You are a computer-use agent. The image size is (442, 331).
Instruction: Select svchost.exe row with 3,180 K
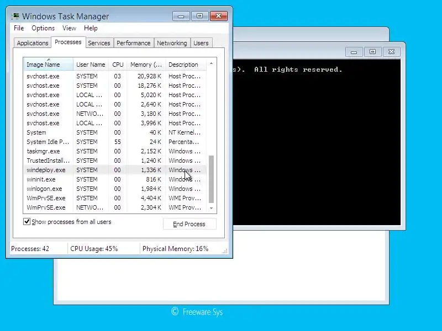point(115,114)
